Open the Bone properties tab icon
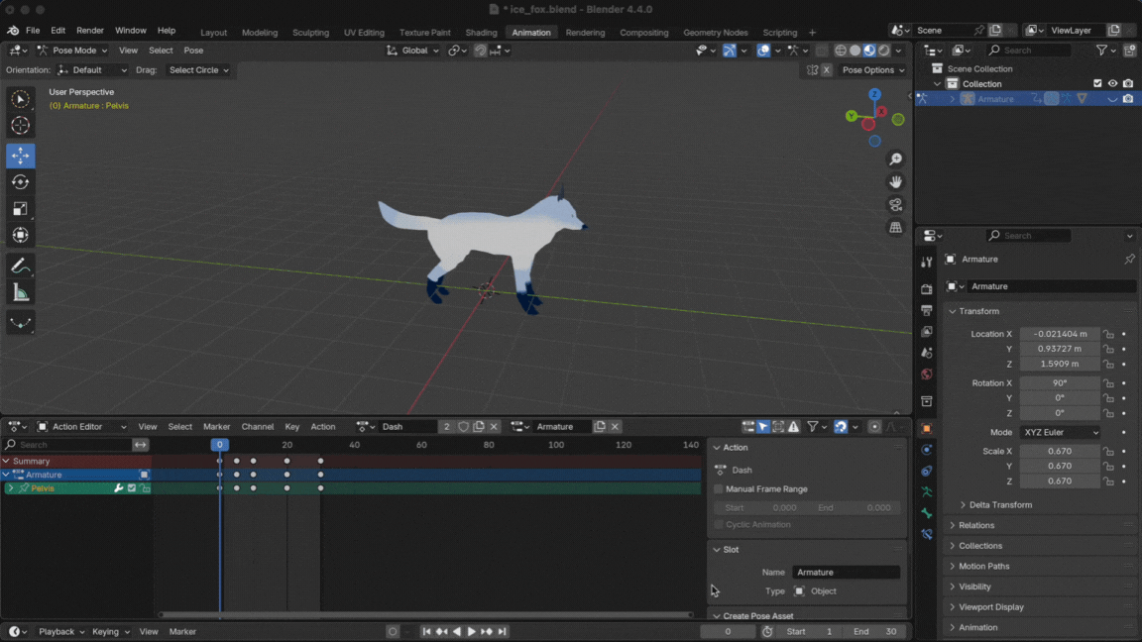The width and height of the screenshot is (1142, 642). point(927,513)
